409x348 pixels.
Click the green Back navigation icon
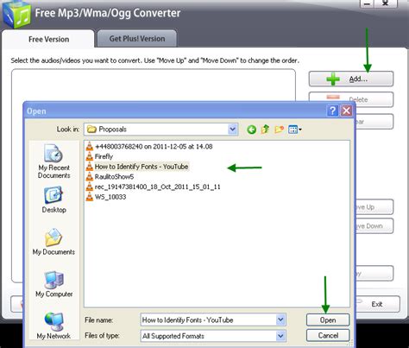click(x=252, y=130)
